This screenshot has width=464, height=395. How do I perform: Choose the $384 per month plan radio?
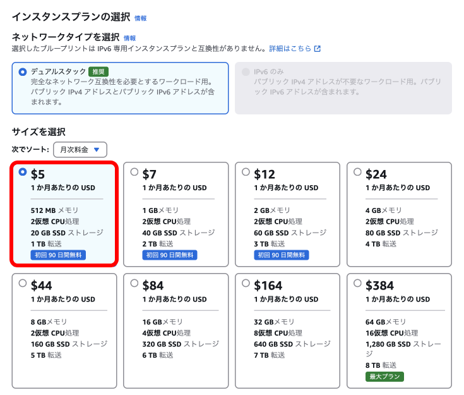[357, 283]
